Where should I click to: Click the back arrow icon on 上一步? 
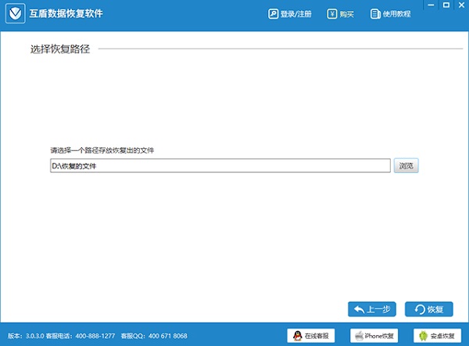[360, 308]
